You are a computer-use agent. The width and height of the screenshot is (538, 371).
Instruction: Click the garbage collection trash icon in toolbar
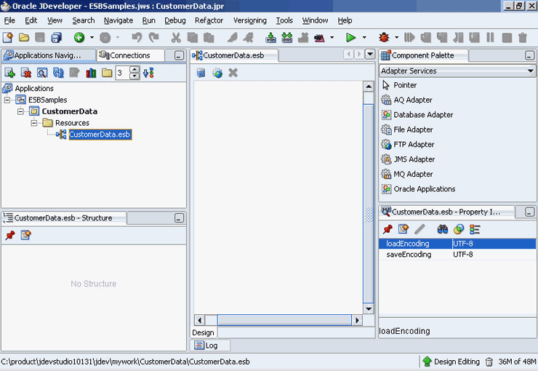tap(523, 37)
